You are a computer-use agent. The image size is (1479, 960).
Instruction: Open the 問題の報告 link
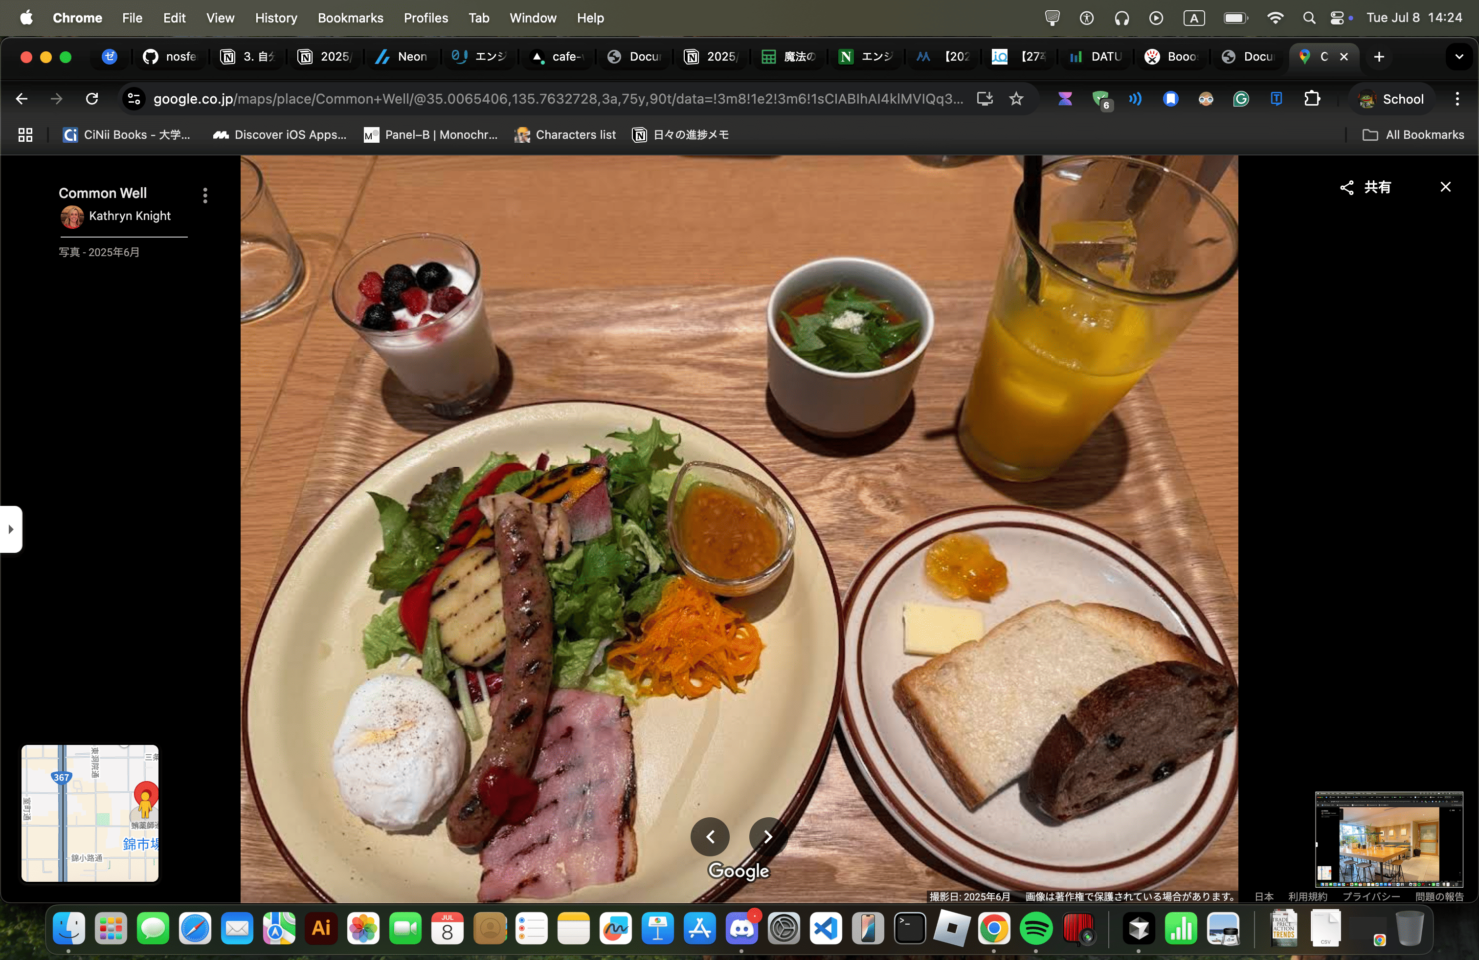pos(1439,896)
